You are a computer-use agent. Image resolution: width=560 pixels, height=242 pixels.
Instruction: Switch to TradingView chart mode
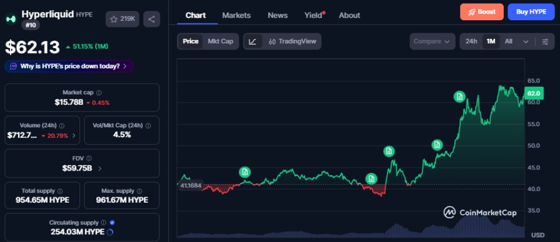[x=292, y=42]
